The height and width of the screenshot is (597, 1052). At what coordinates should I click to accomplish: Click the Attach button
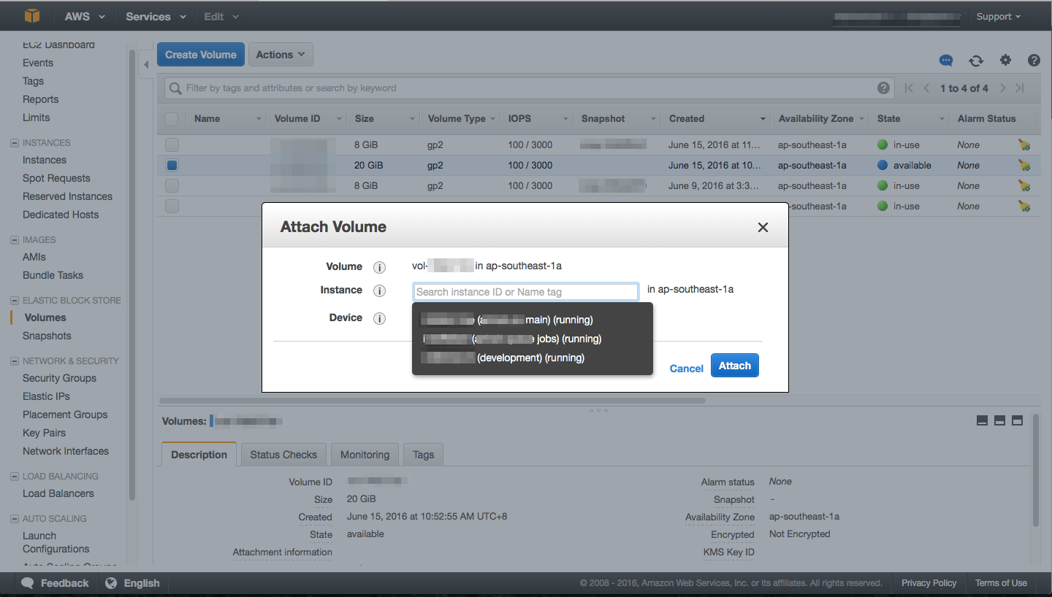pyautogui.click(x=734, y=365)
